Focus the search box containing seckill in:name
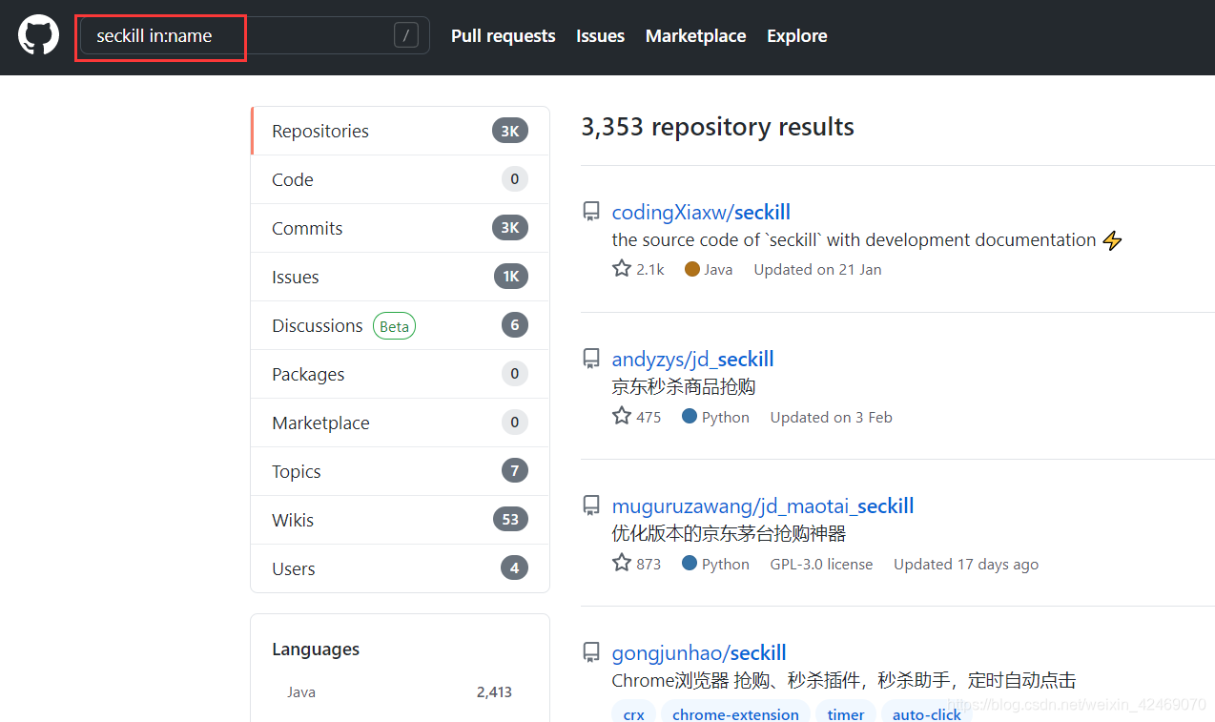Image resolution: width=1215 pixels, height=722 pixels. click(255, 36)
